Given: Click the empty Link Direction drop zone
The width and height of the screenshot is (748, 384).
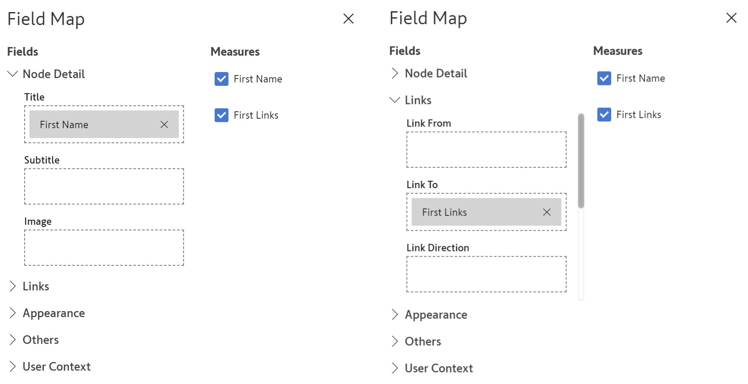Looking at the screenshot, I should point(486,274).
